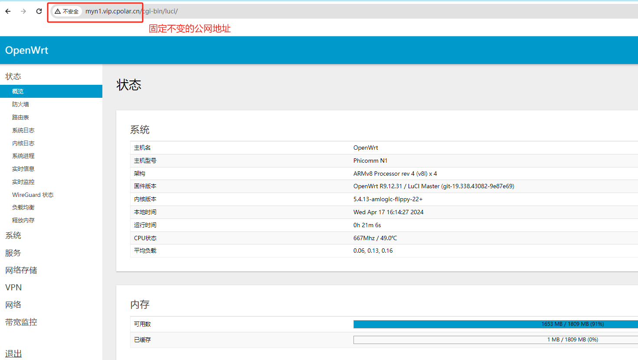This screenshot has width=638, height=360.
Task: Open the 防火墙 status page
Action: coord(20,104)
